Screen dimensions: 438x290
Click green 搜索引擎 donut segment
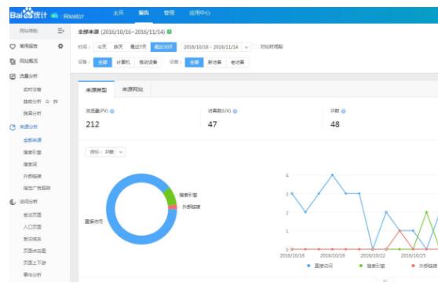(x=170, y=197)
